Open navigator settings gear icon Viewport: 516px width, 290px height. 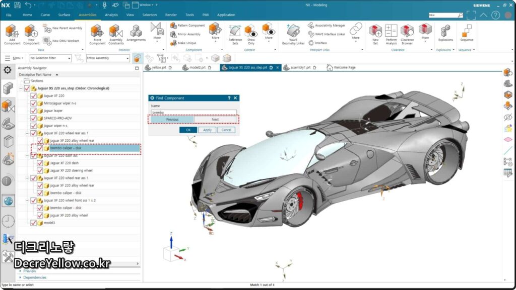pyautogui.click(x=8, y=70)
